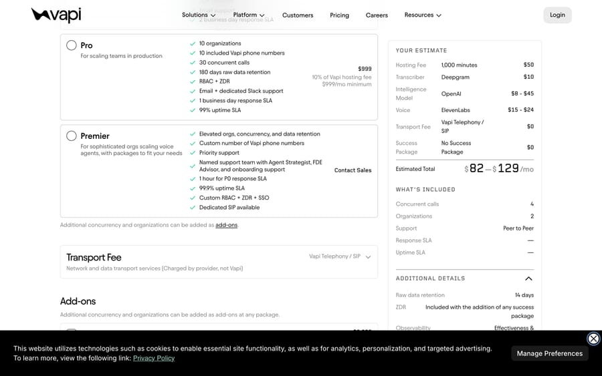Click the checkmark beside Named support team
Viewport: 602px width, 376px height.
pyautogui.click(x=193, y=166)
